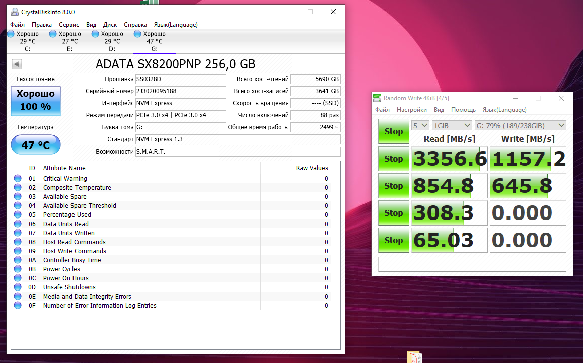Open the Правка menu in CrystalDiskInfo

coord(42,25)
